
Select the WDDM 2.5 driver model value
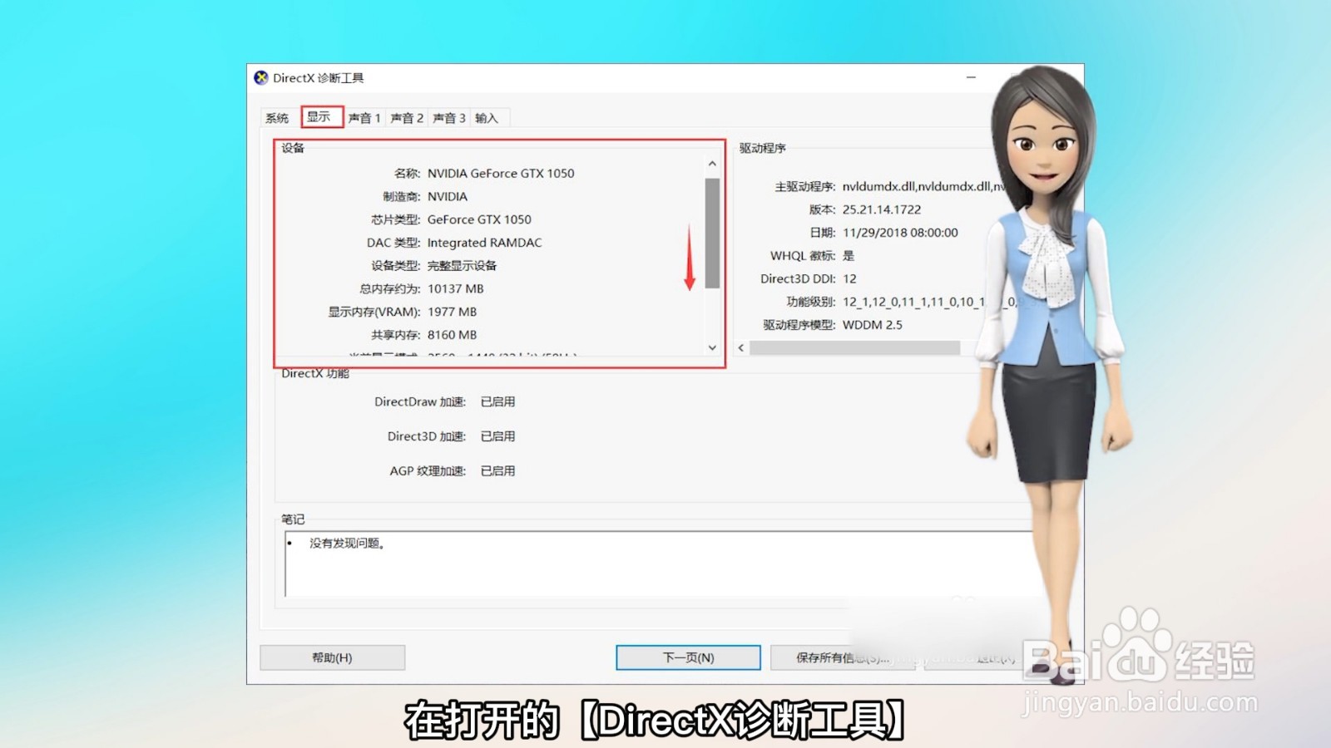(872, 325)
